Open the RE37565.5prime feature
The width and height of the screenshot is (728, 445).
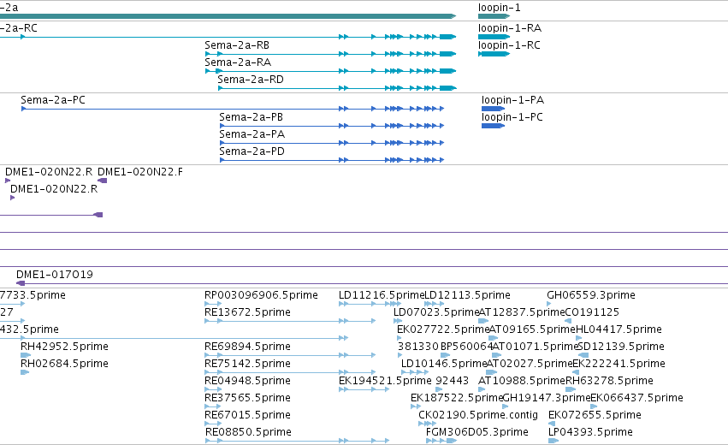(x=213, y=406)
